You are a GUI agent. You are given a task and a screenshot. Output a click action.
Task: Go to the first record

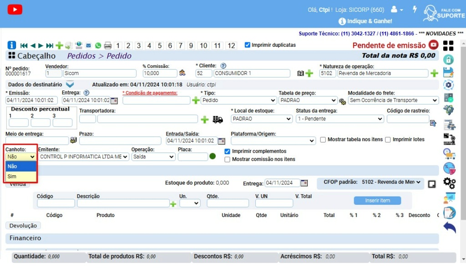[24, 46]
